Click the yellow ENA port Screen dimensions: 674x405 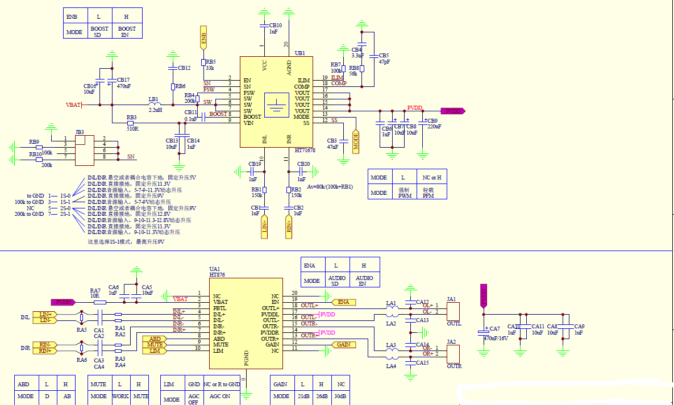pyautogui.click(x=342, y=302)
